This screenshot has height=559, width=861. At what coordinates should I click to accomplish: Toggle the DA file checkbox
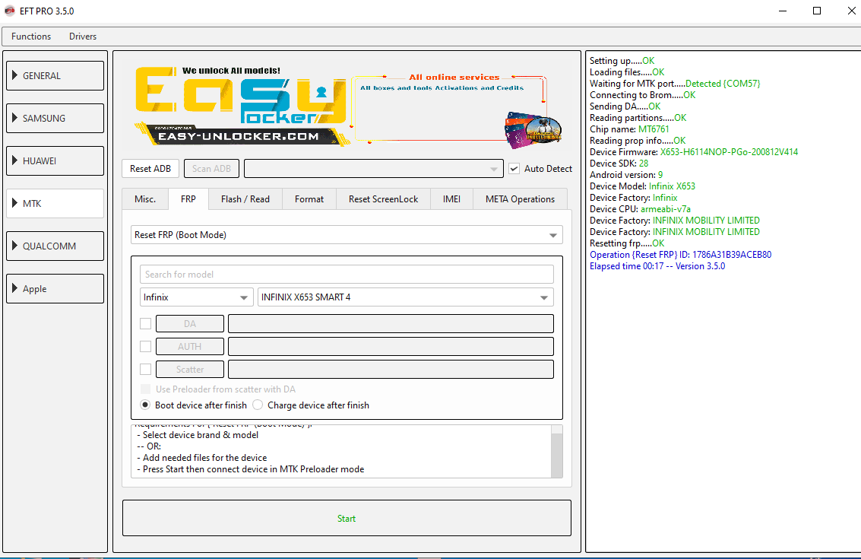click(145, 324)
